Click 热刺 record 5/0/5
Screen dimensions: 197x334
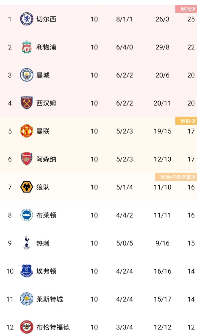tap(125, 243)
